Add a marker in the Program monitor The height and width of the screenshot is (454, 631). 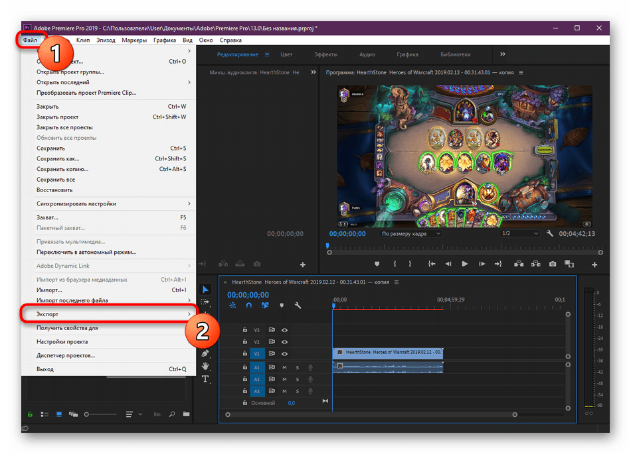377,264
